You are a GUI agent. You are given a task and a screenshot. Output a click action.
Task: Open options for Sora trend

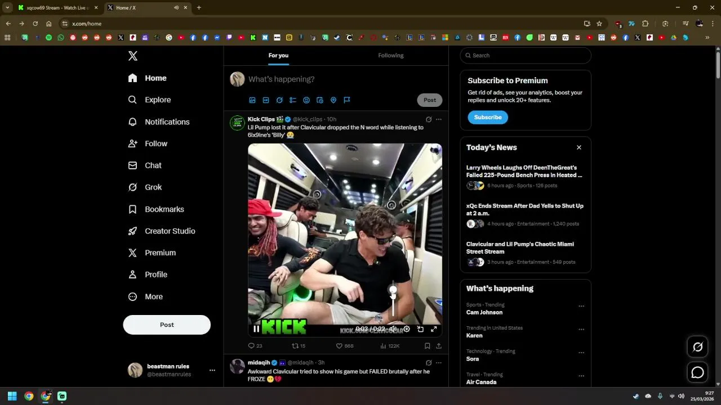(x=581, y=353)
